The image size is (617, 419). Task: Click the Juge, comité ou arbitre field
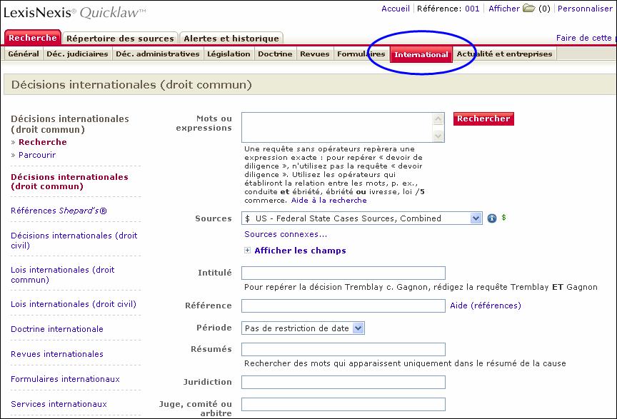pyautogui.click(x=343, y=405)
